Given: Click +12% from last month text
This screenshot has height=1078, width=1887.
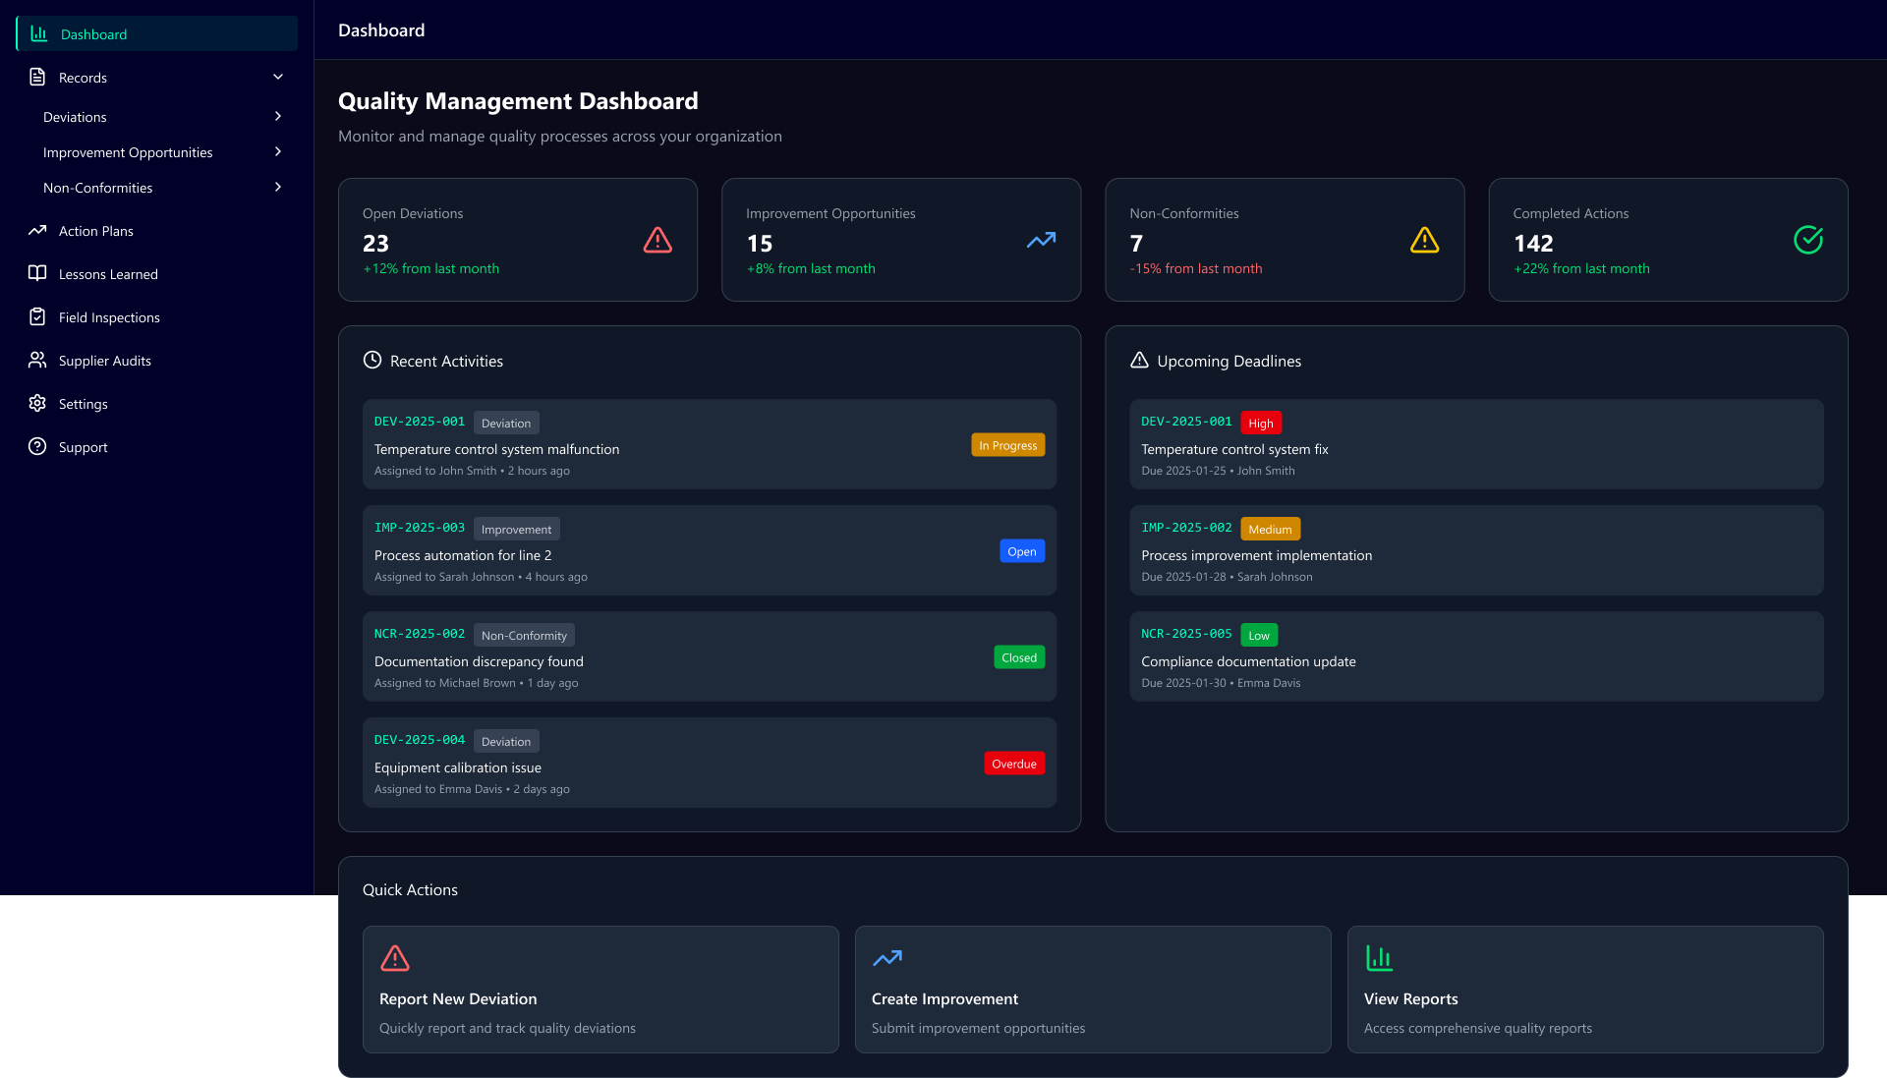Looking at the screenshot, I should point(431,268).
